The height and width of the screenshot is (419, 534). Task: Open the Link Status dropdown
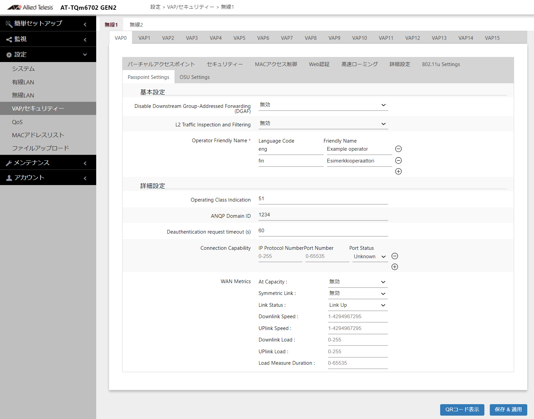(358, 305)
